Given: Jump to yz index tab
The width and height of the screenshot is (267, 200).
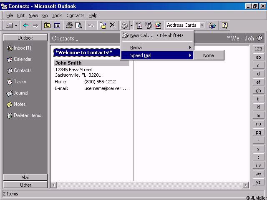Looking at the screenshot, I should click(x=258, y=182).
